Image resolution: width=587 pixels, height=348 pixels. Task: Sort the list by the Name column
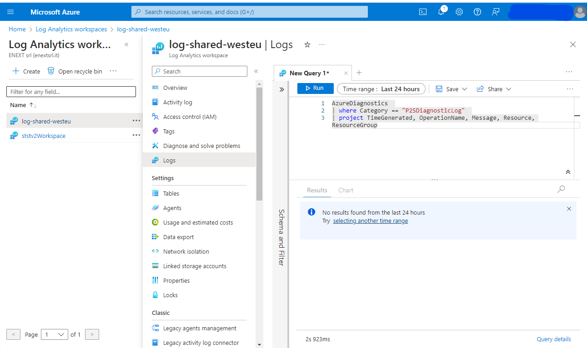coord(23,105)
